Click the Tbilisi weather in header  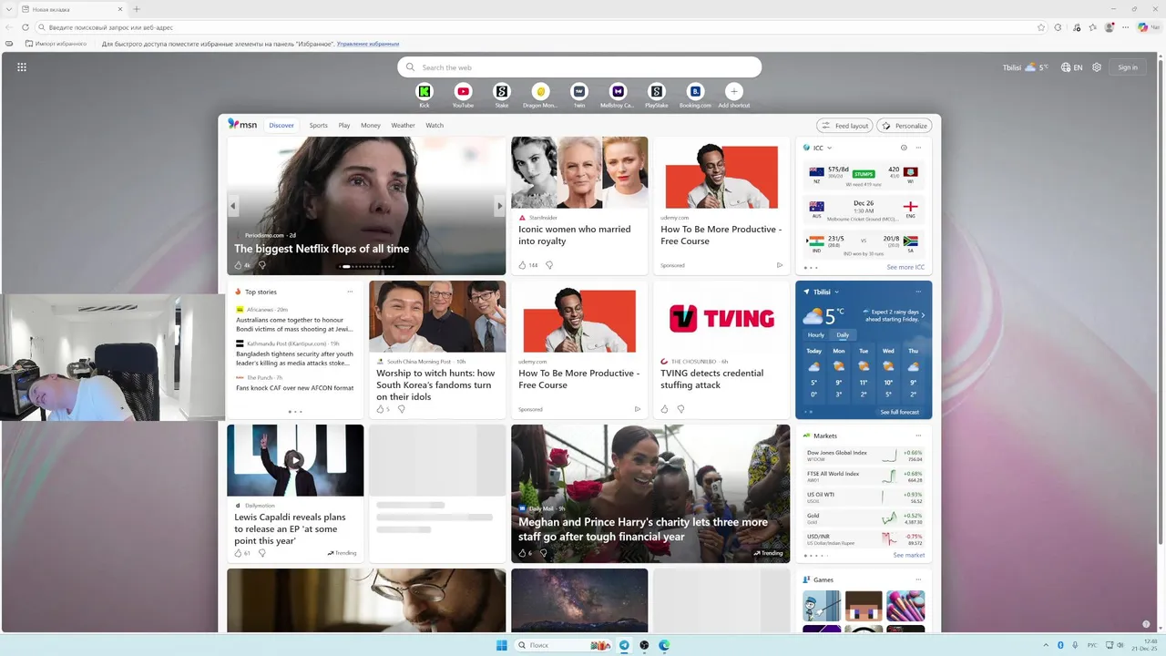[1025, 67]
